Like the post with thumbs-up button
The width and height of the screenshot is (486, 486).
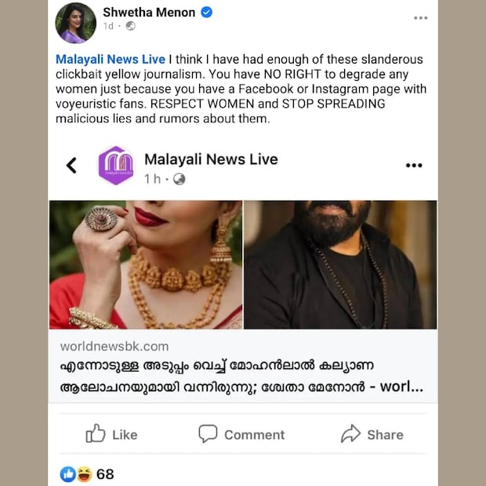click(111, 434)
